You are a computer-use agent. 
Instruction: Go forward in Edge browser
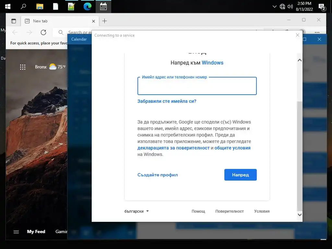coord(29,32)
